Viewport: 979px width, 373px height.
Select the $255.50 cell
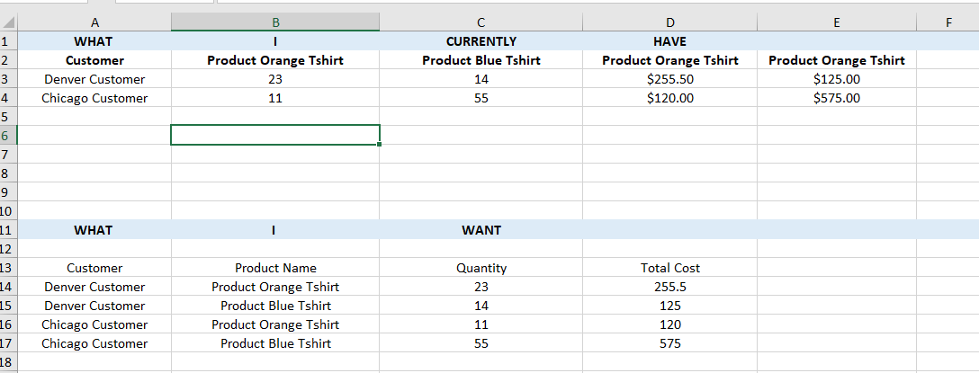click(x=669, y=79)
